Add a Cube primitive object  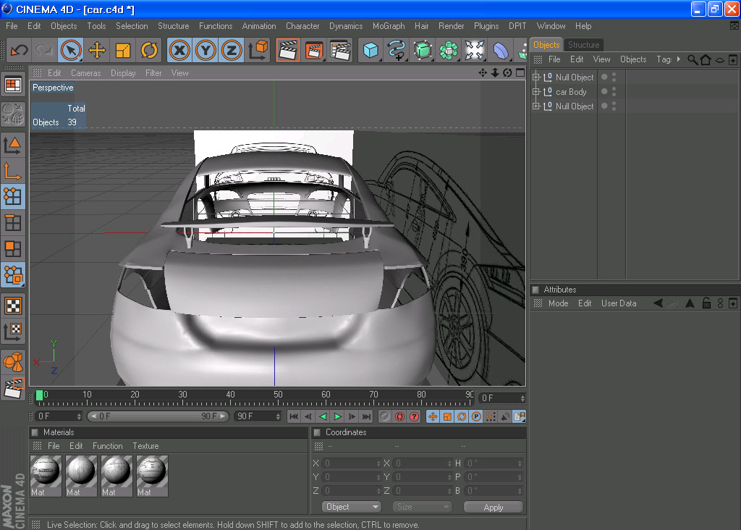(370, 50)
